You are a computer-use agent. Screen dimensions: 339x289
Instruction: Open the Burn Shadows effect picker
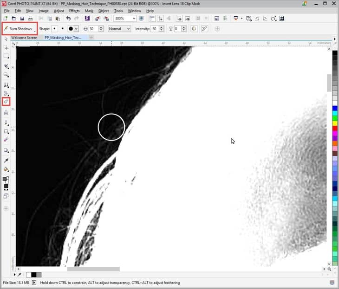tap(20, 29)
